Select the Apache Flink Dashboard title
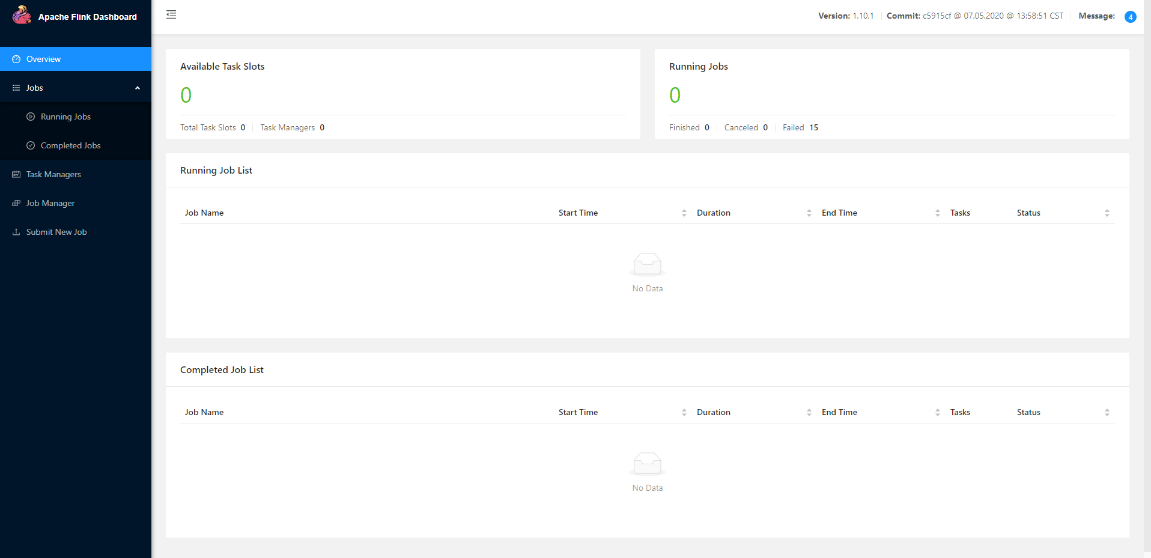The width and height of the screenshot is (1151, 558). pyautogui.click(x=88, y=17)
